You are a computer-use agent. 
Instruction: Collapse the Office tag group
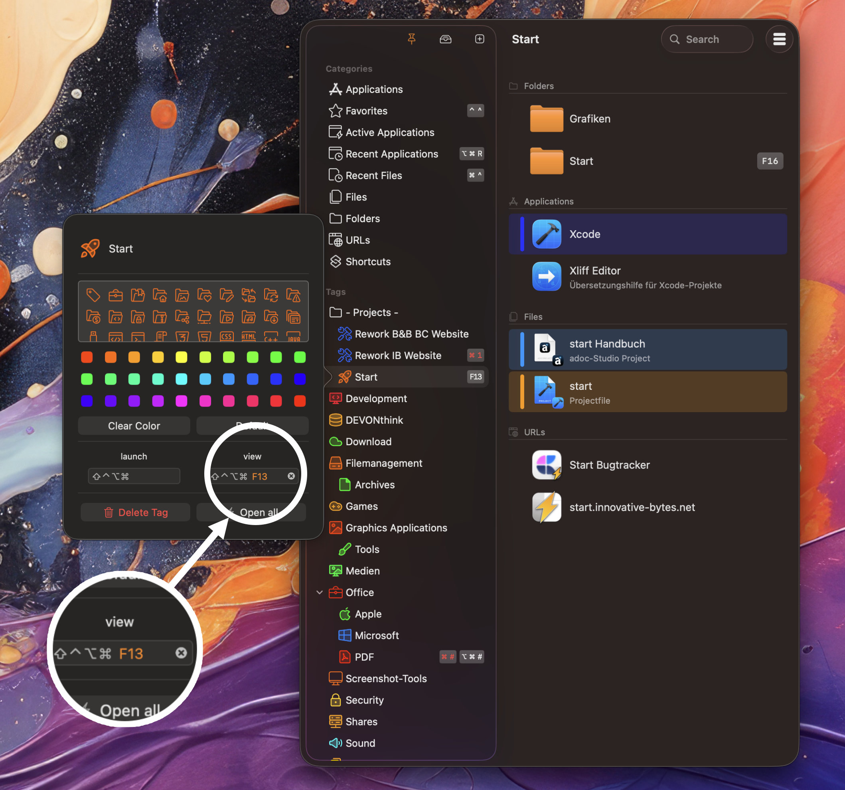(320, 592)
